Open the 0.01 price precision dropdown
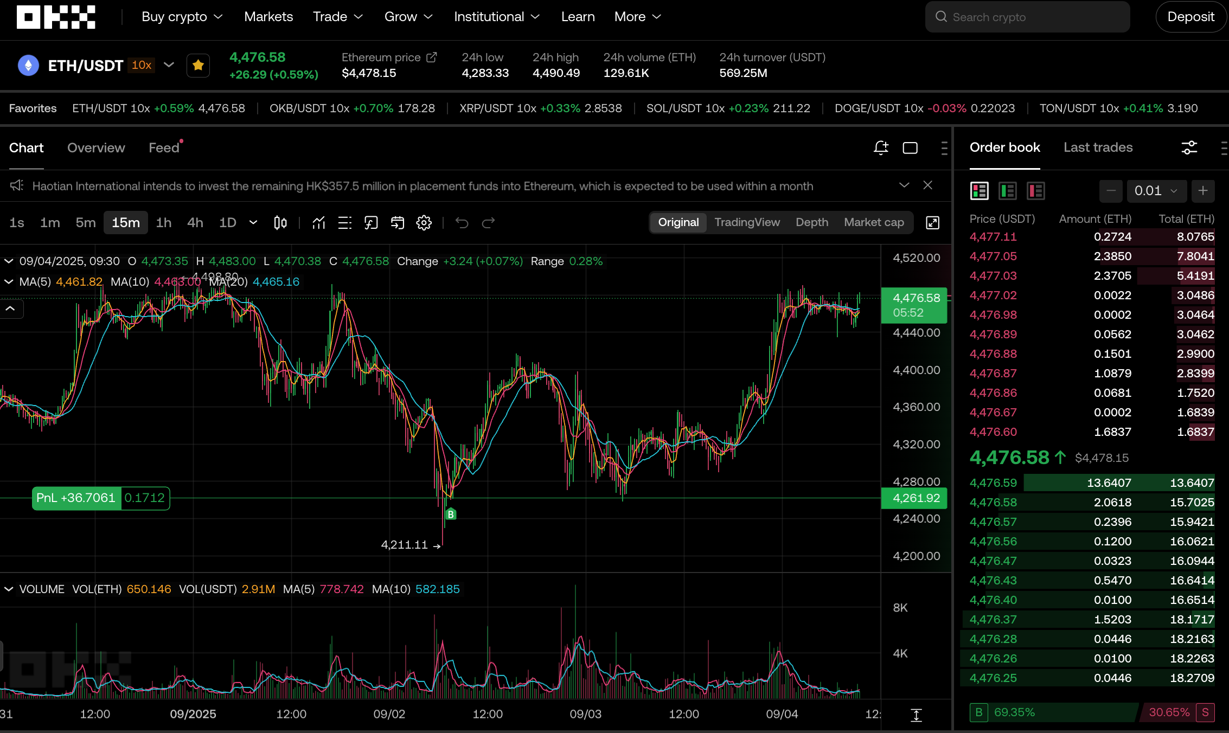Screen dimensions: 1229x733 point(1156,191)
